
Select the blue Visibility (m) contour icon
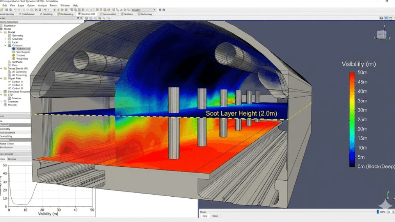[x=14, y=49]
